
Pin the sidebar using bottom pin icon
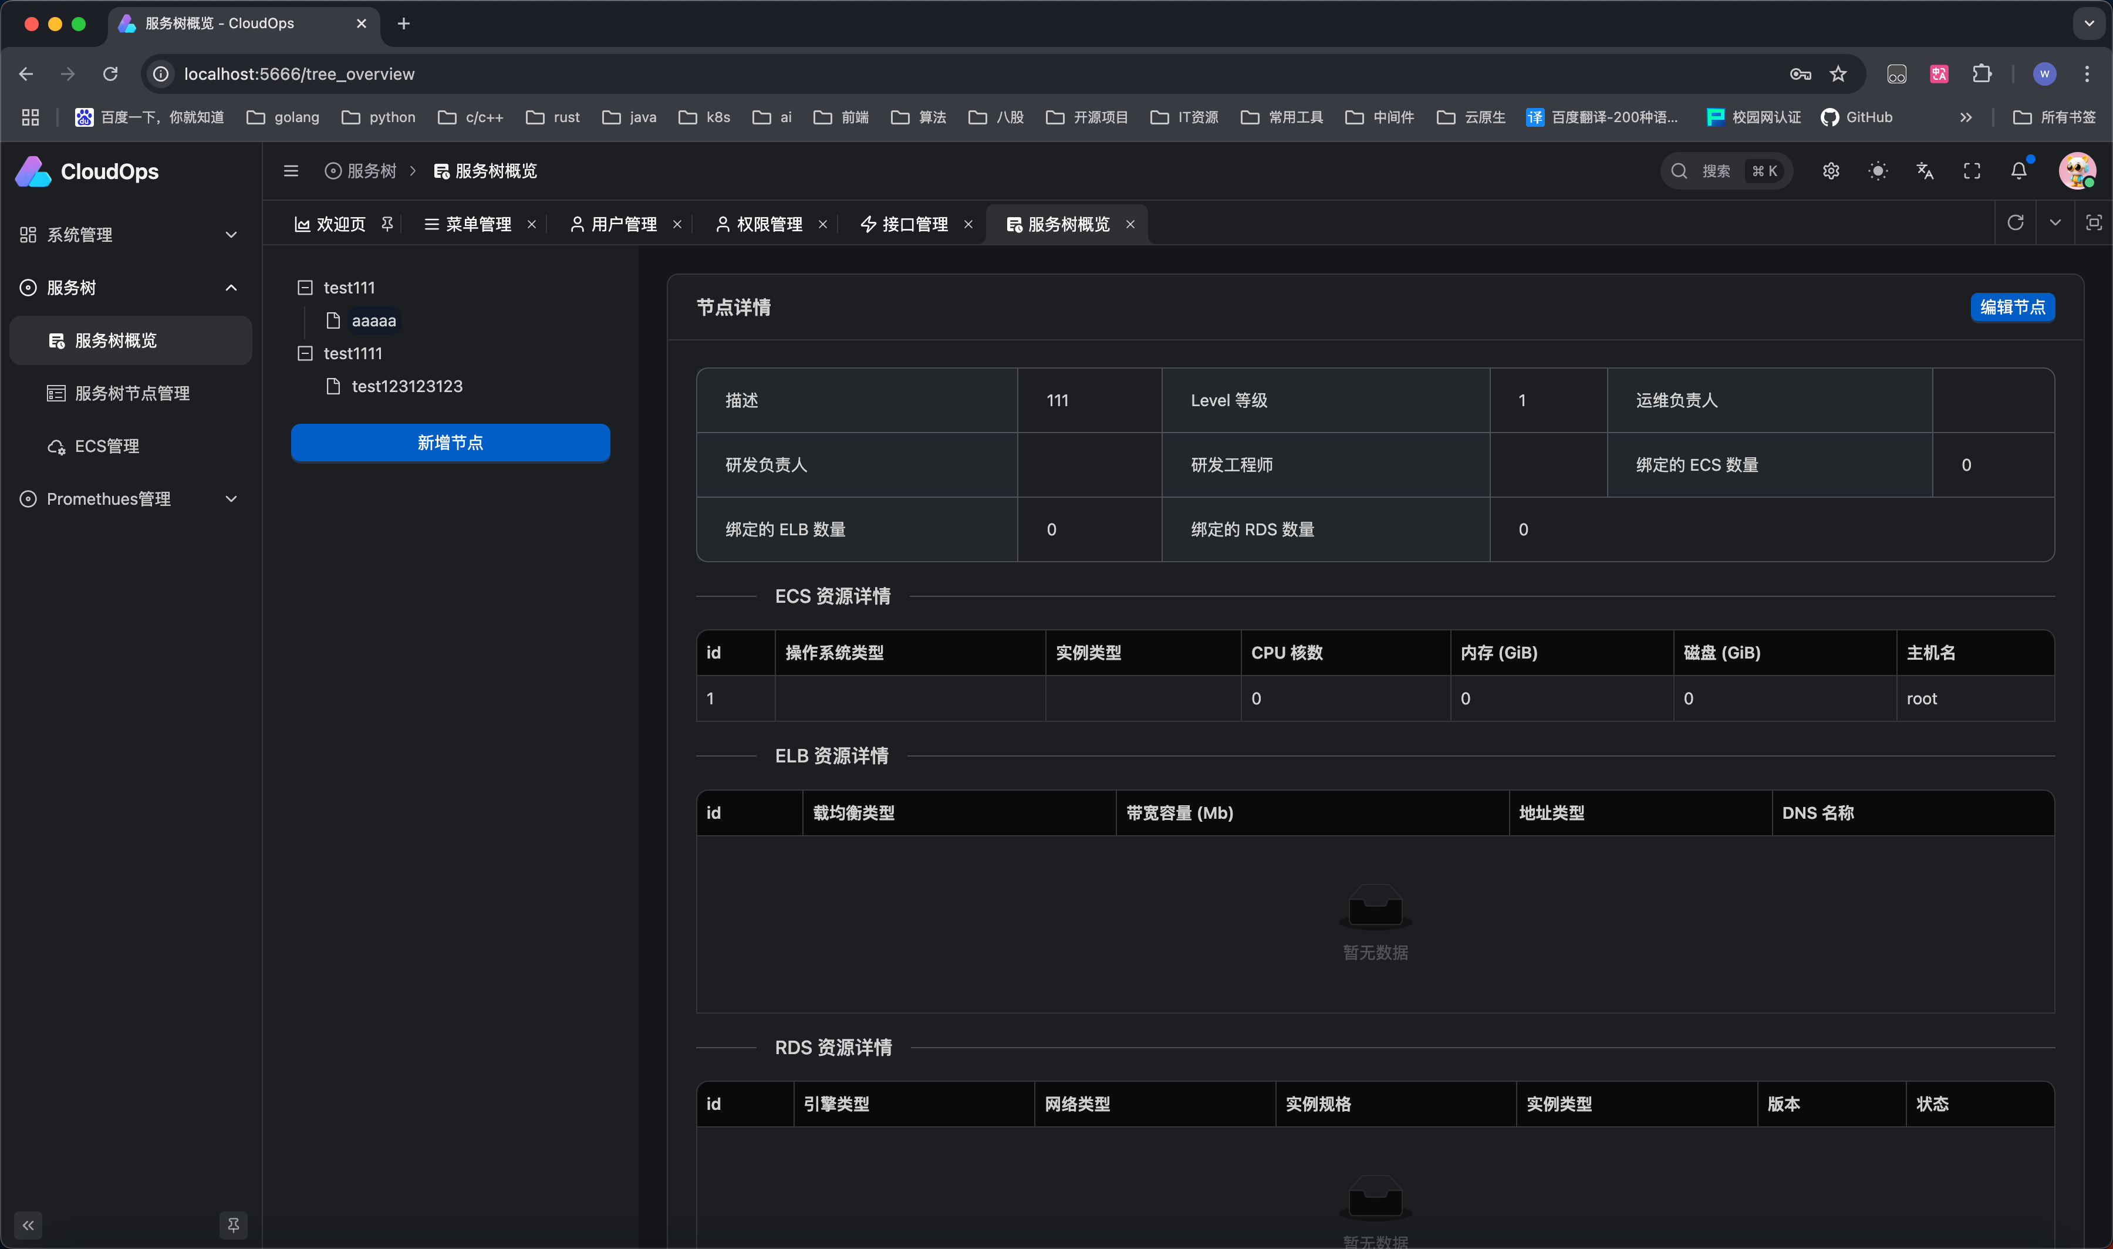coord(233,1224)
